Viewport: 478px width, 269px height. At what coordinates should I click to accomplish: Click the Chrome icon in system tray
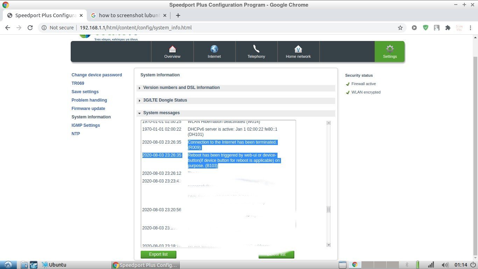click(354, 265)
